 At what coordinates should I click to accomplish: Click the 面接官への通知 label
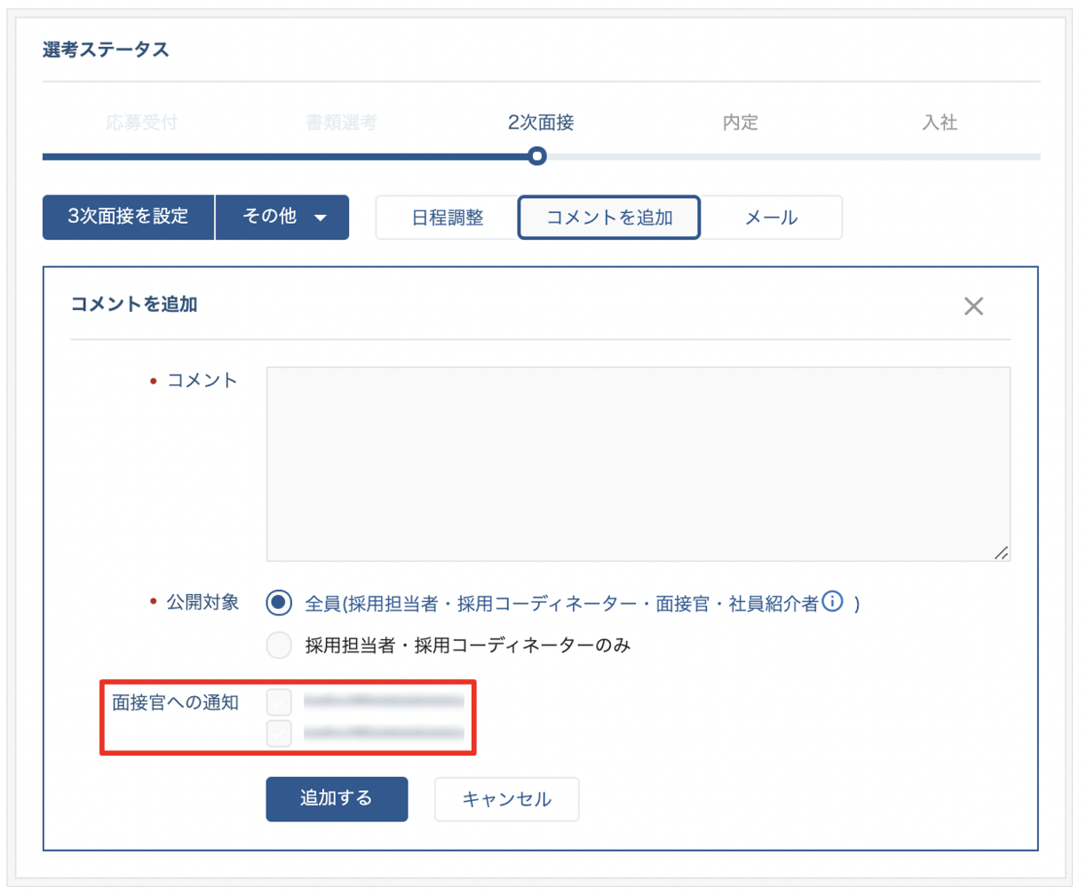[x=176, y=702]
